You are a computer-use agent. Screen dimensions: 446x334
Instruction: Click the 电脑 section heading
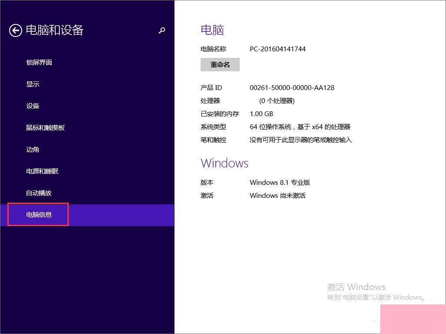click(212, 30)
